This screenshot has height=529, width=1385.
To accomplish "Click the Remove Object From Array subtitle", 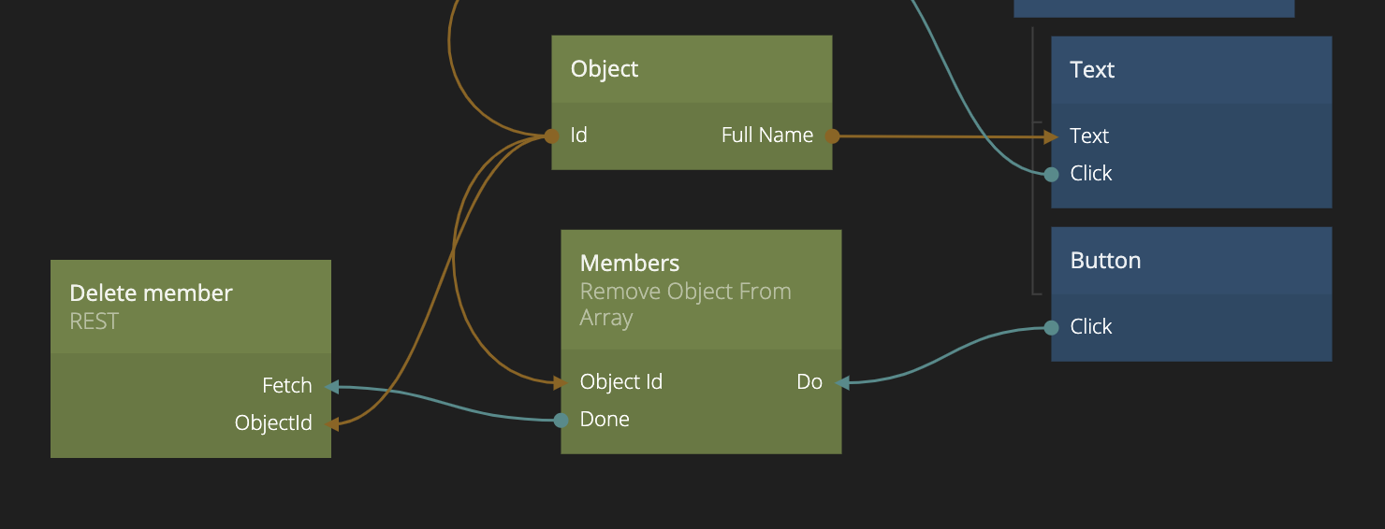I will [685, 305].
